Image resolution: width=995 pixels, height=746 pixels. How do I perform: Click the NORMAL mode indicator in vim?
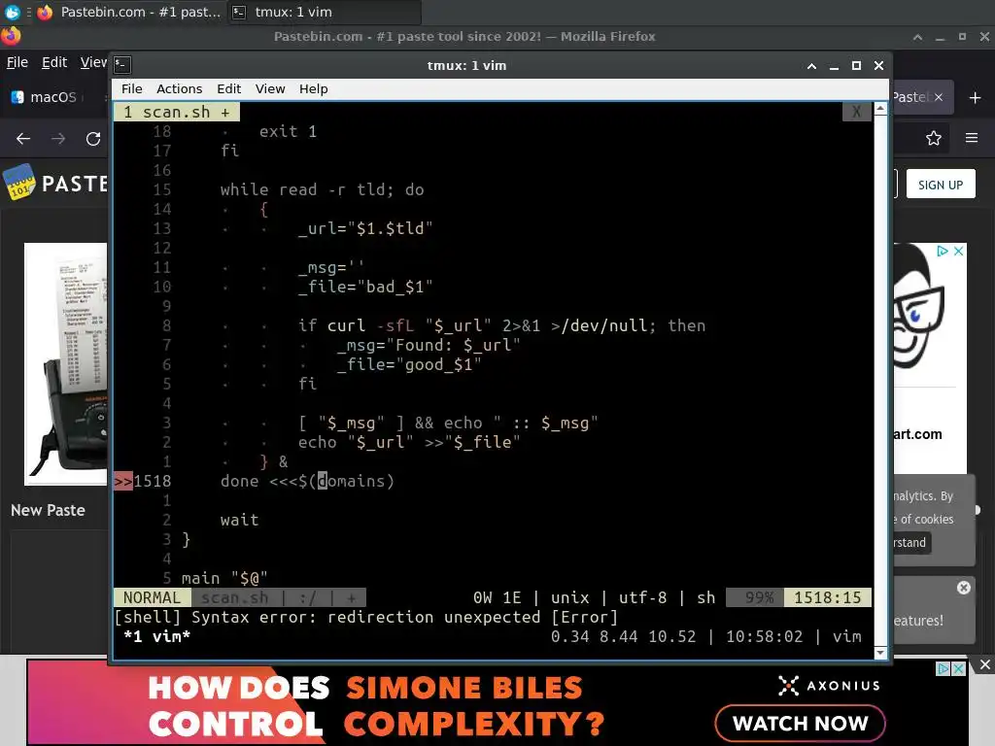(x=152, y=597)
